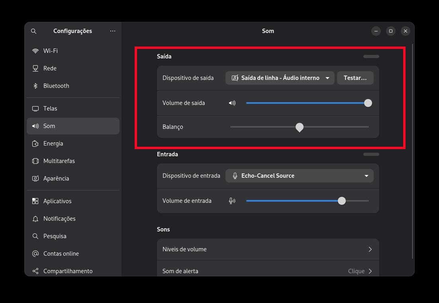
Task: Click the Bluetooth icon in the sidebar
Action: click(35, 86)
